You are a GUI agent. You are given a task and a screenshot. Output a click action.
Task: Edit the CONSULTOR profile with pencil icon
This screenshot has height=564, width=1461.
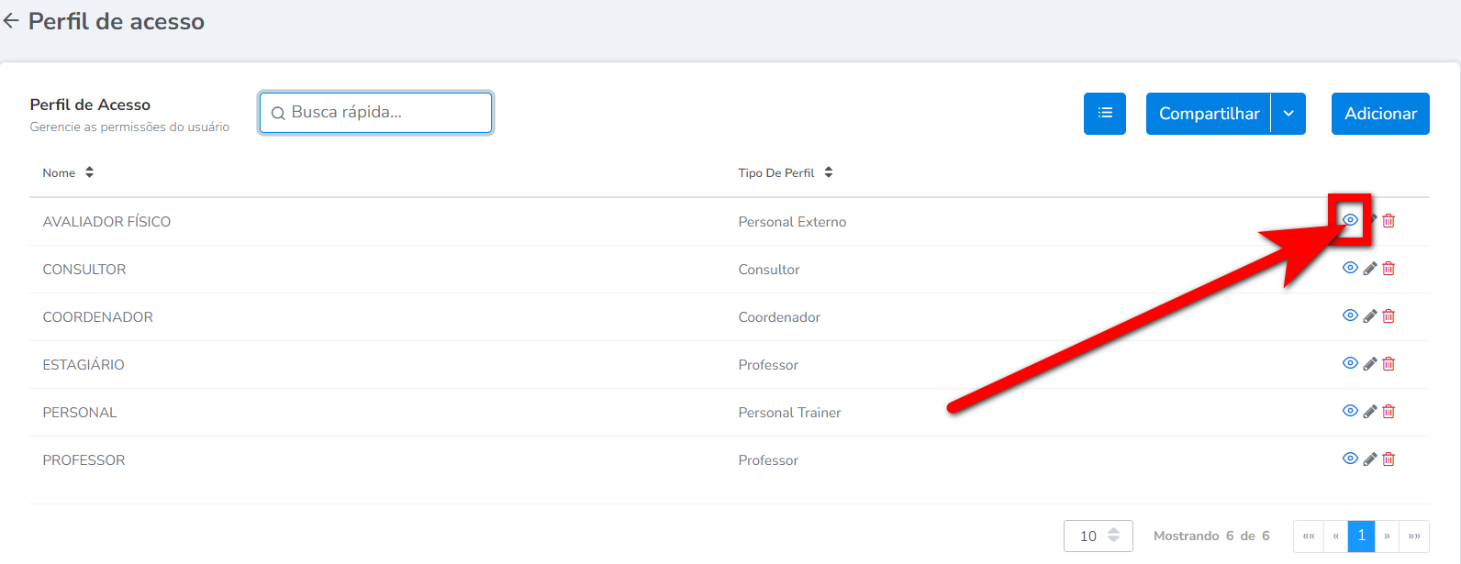[x=1369, y=269]
